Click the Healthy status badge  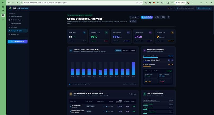point(169,71)
